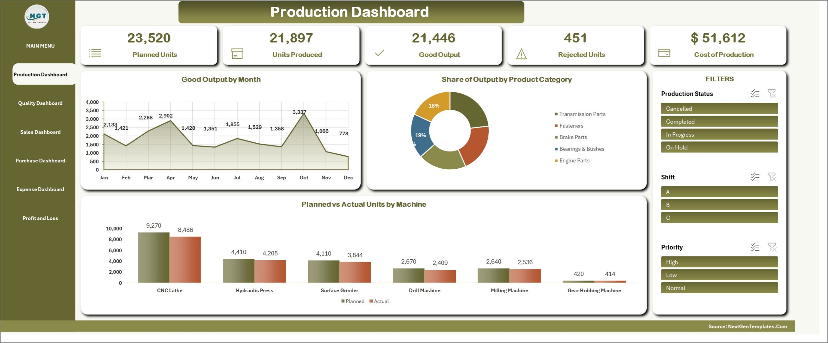Click the Production Dashboard header banner
The image size is (828, 343).
pyautogui.click(x=351, y=12)
